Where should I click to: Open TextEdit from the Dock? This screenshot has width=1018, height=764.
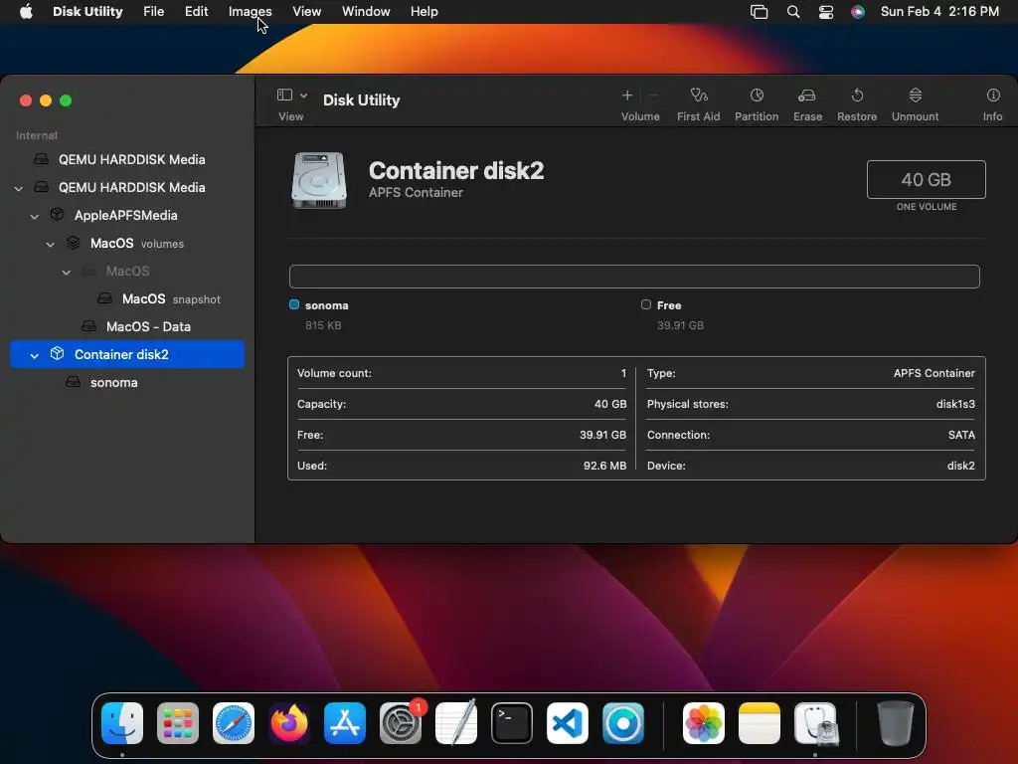[x=456, y=723]
